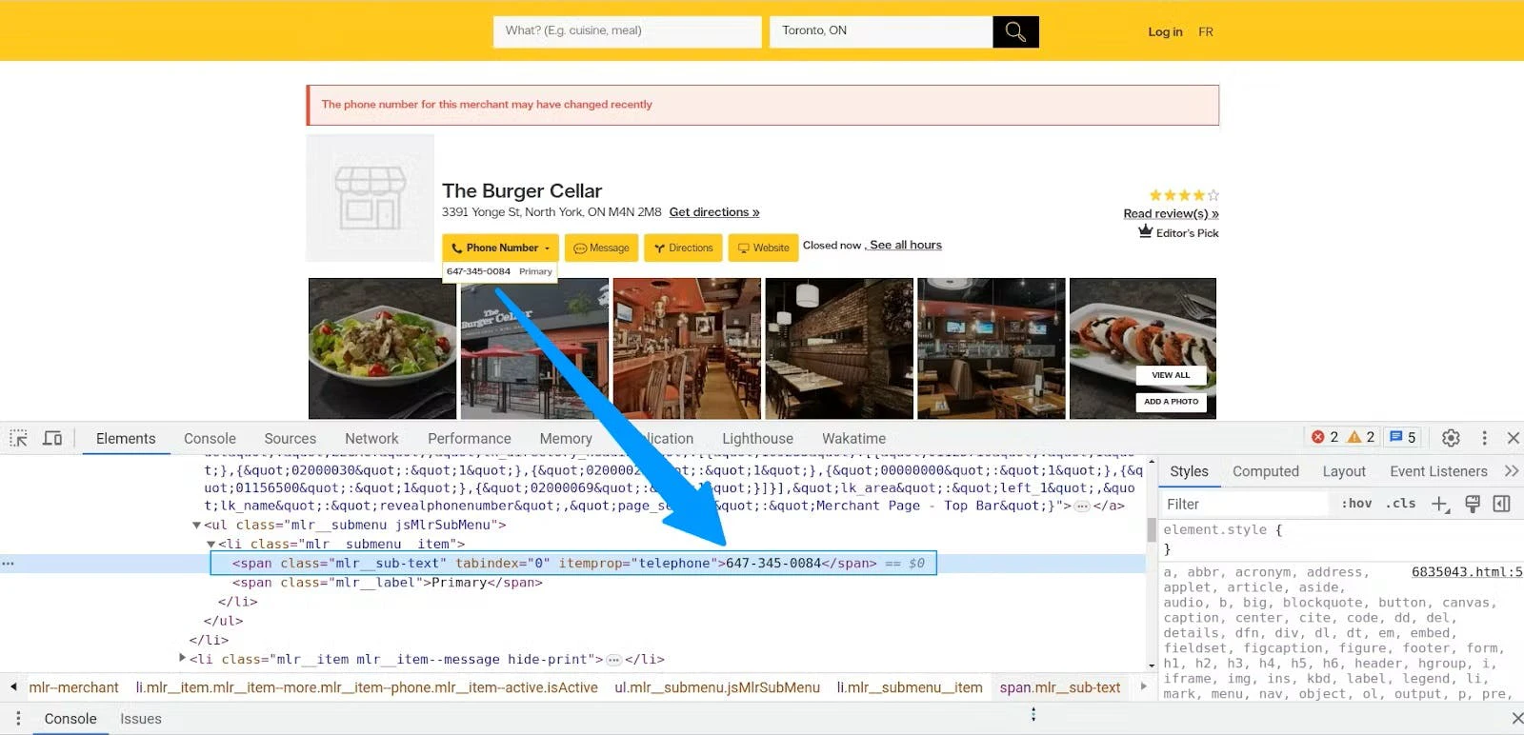Open the Performance tab

[x=470, y=439]
